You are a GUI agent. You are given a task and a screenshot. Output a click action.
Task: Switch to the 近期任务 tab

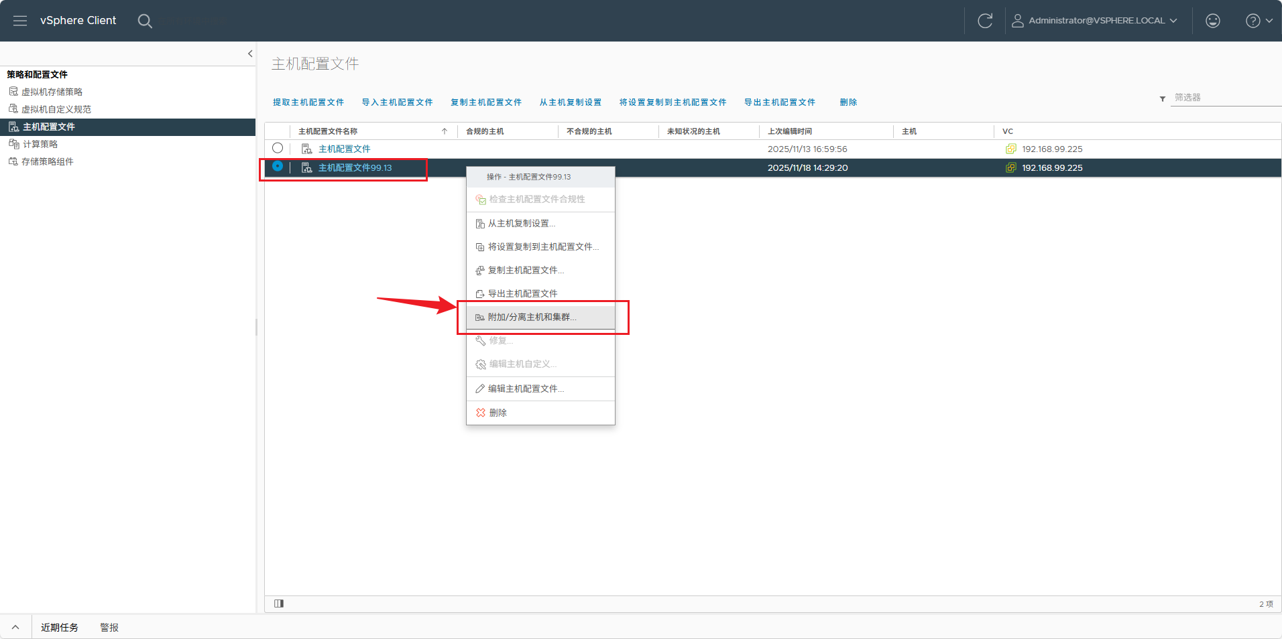coord(60,628)
